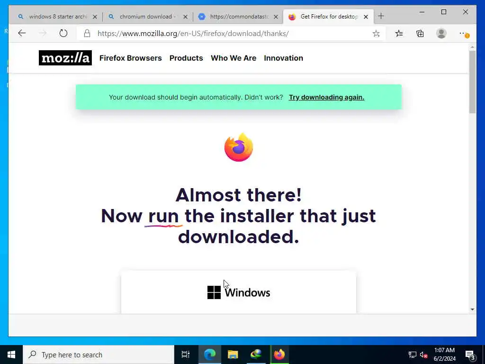Open the user profile icon

441,34
